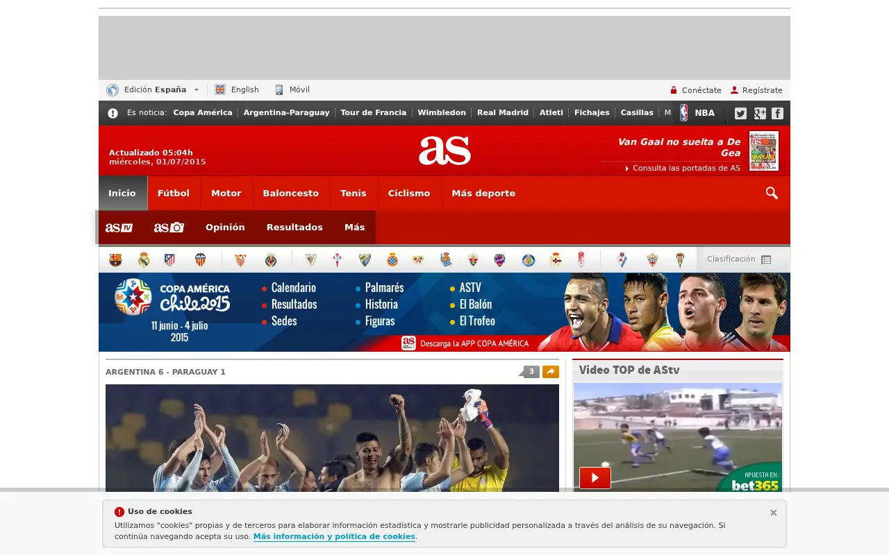Open the Levante crest icon
Viewport: 889px width, 555px height.
pos(500,260)
